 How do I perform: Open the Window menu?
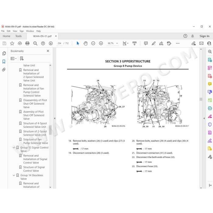coord(30,31)
